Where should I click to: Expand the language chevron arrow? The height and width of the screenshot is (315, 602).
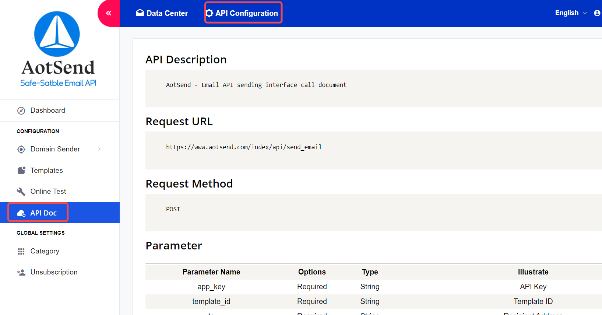585,13
